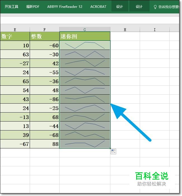Select the cell containing 48

pos(45,90)
